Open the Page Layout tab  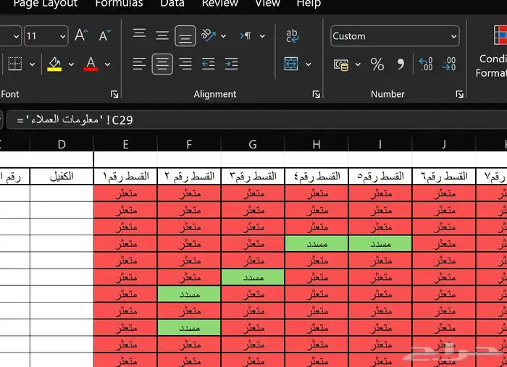point(45,4)
